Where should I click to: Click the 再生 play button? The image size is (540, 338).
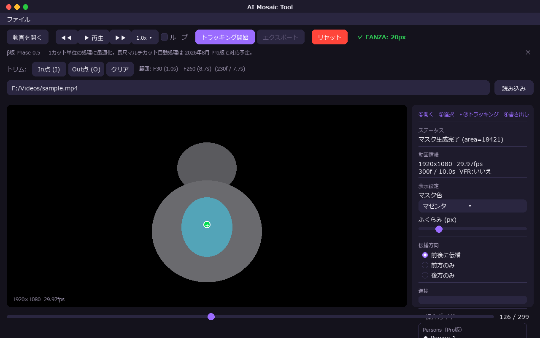[94, 37]
